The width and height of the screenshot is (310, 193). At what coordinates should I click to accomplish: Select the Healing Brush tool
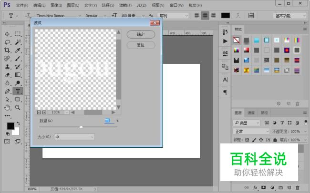[7, 59]
